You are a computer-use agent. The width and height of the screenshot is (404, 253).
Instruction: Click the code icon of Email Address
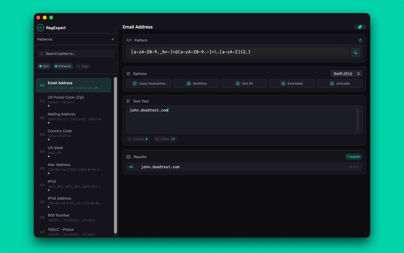click(42, 85)
